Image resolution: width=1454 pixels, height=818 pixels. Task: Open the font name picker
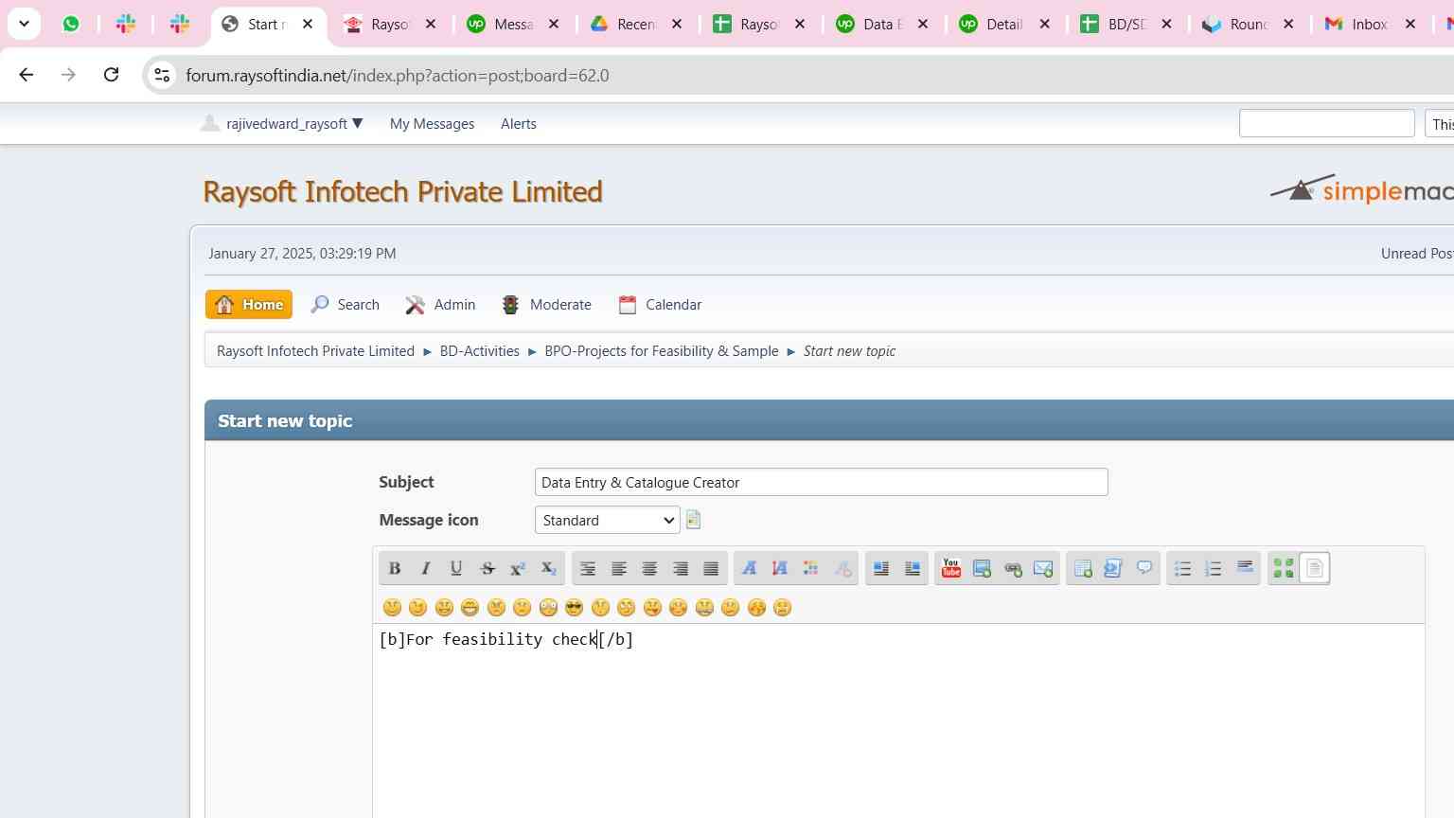[749, 568]
